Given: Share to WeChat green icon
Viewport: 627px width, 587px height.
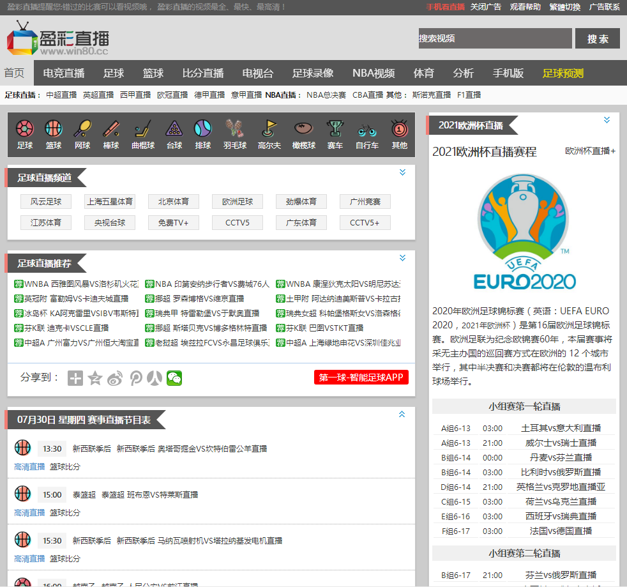Looking at the screenshot, I should [x=174, y=378].
